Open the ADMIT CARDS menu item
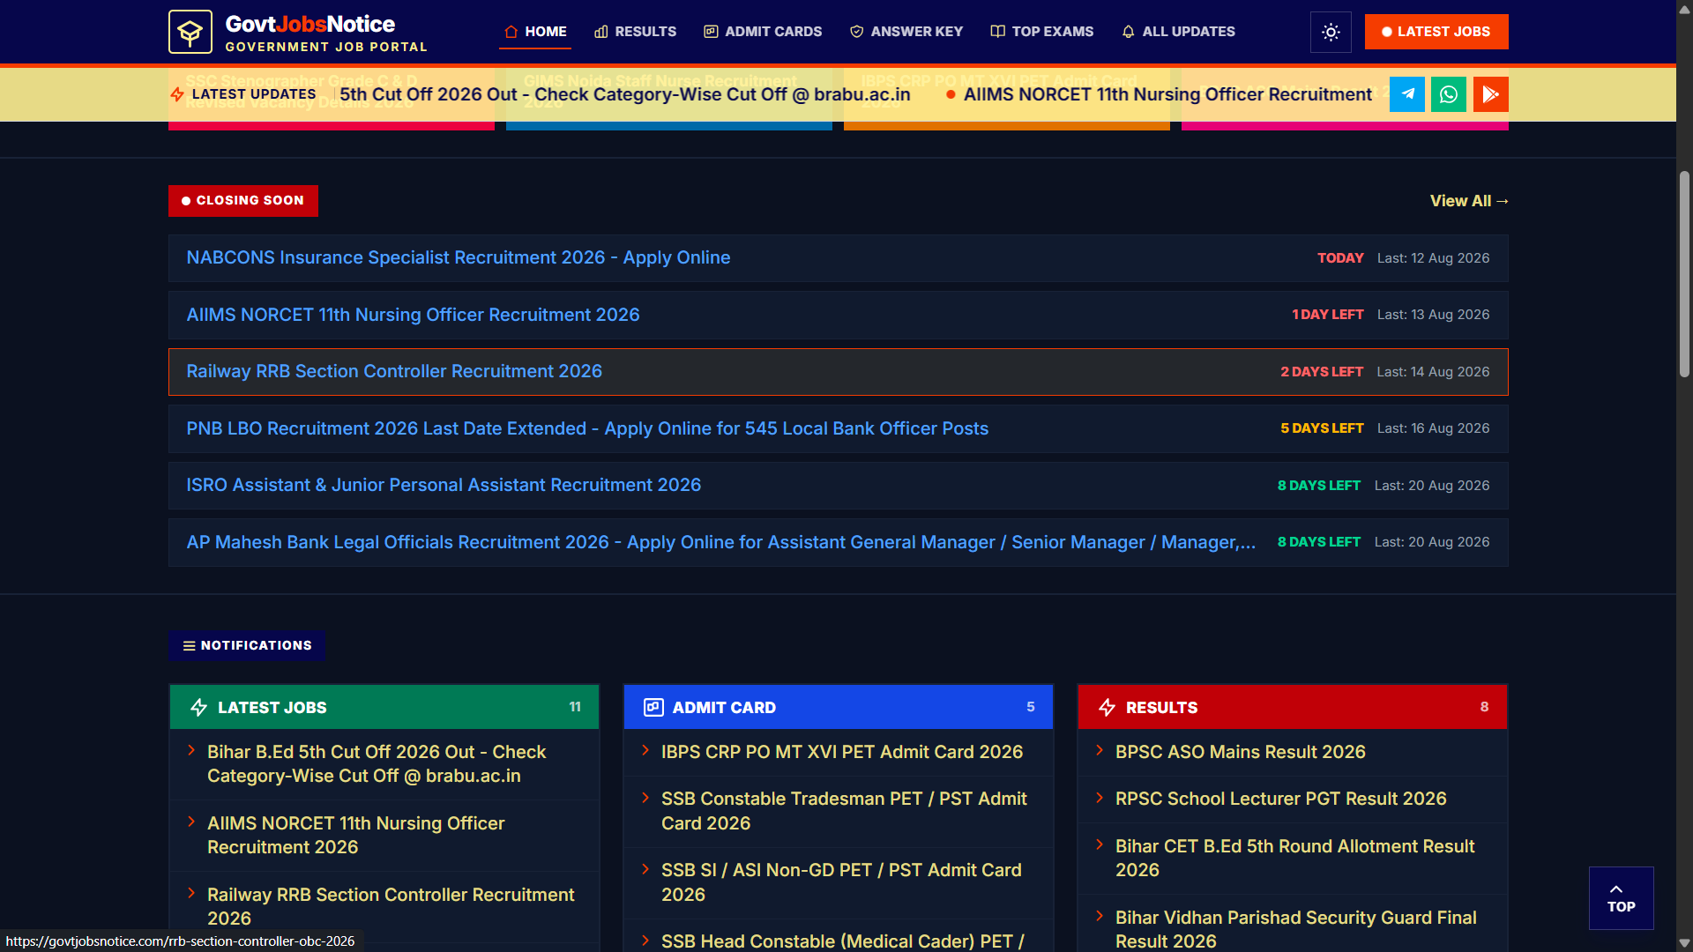 coord(763,32)
